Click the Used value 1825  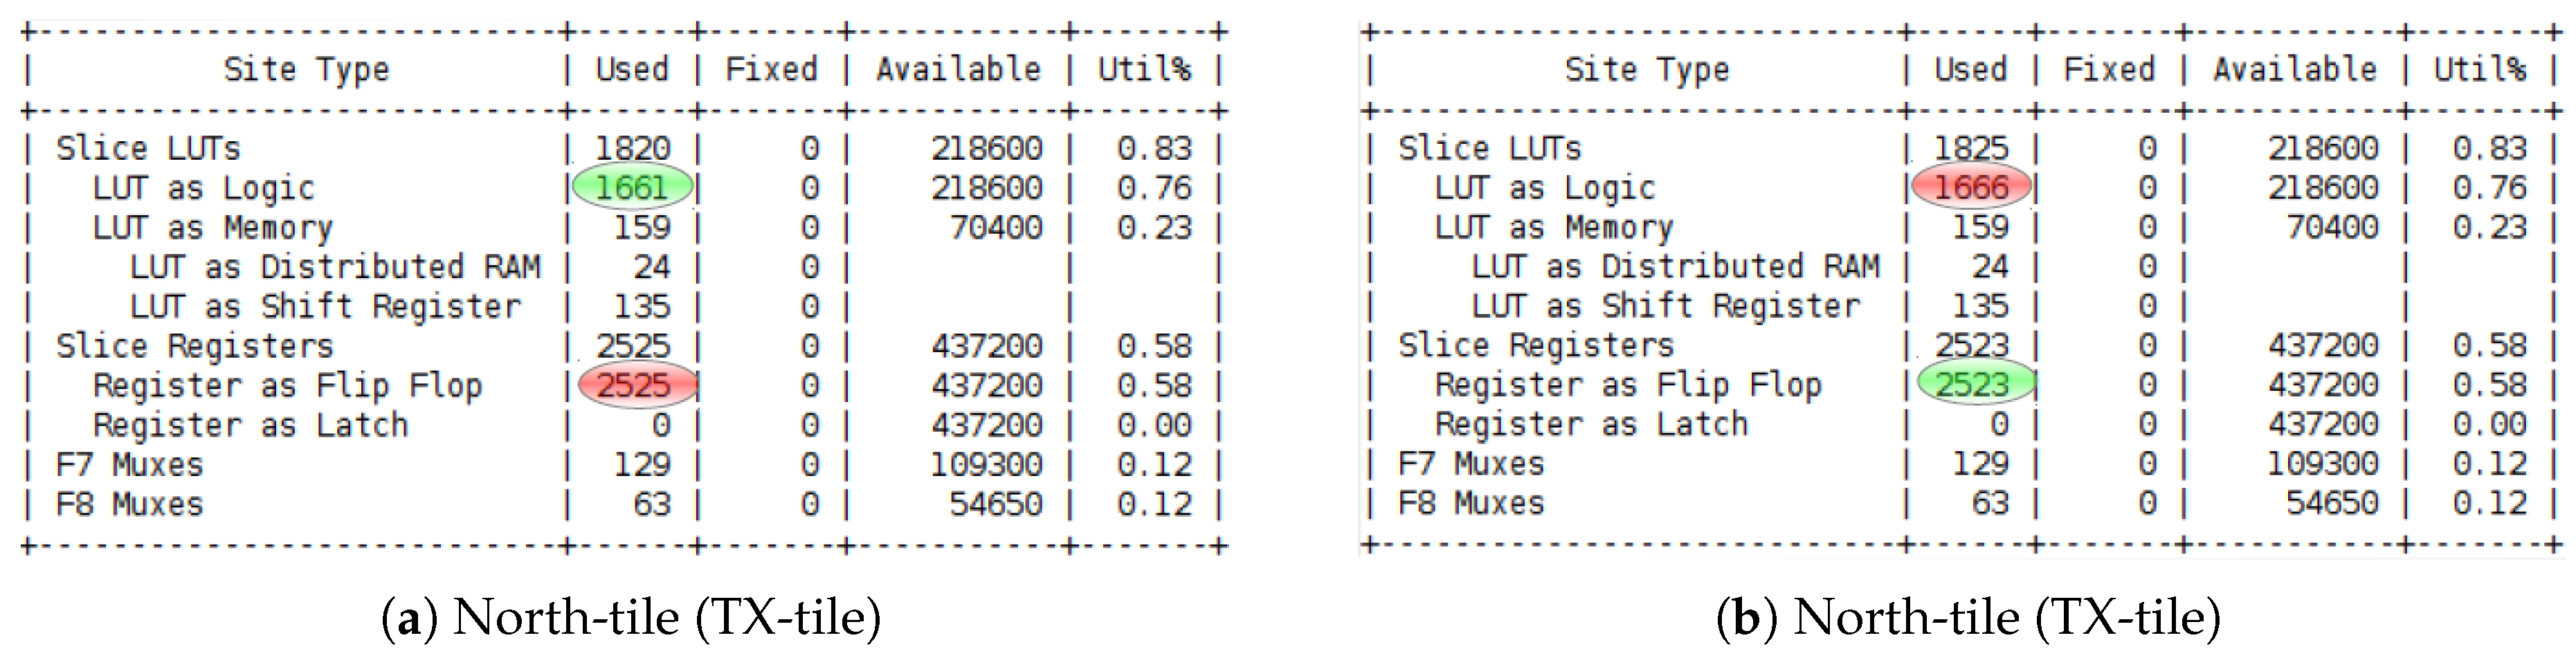pos(1971,148)
